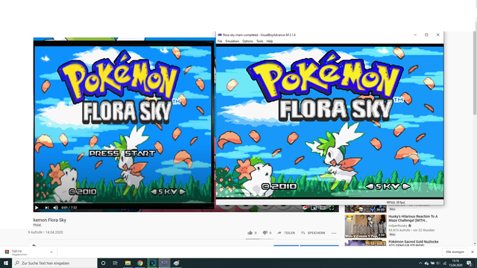Close the downloads bar
The image size is (477, 268).
pyautogui.click(x=473, y=252)
